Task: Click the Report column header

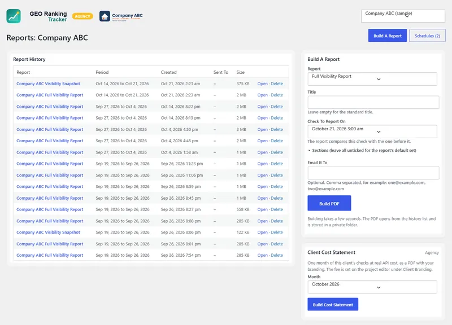Action: [23, 72]
